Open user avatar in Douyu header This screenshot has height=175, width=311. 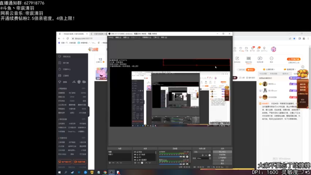point(274,49)
